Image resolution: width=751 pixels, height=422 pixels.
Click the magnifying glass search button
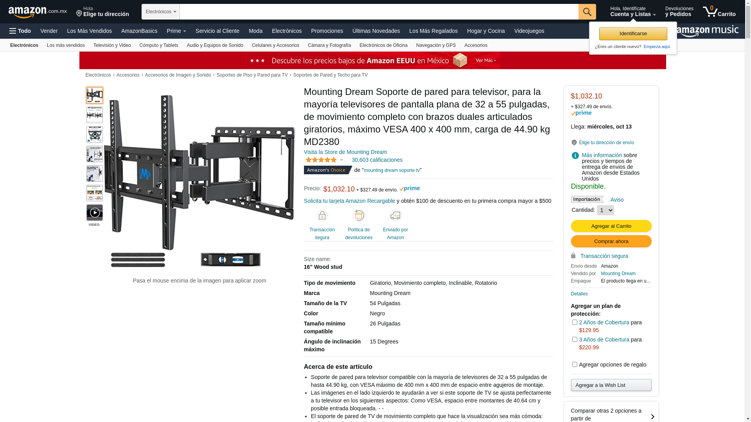[587, 12]
